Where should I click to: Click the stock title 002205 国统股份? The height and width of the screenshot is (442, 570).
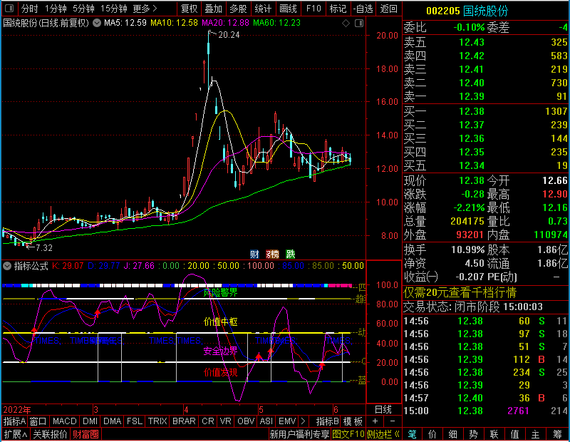tap(467, 11)
